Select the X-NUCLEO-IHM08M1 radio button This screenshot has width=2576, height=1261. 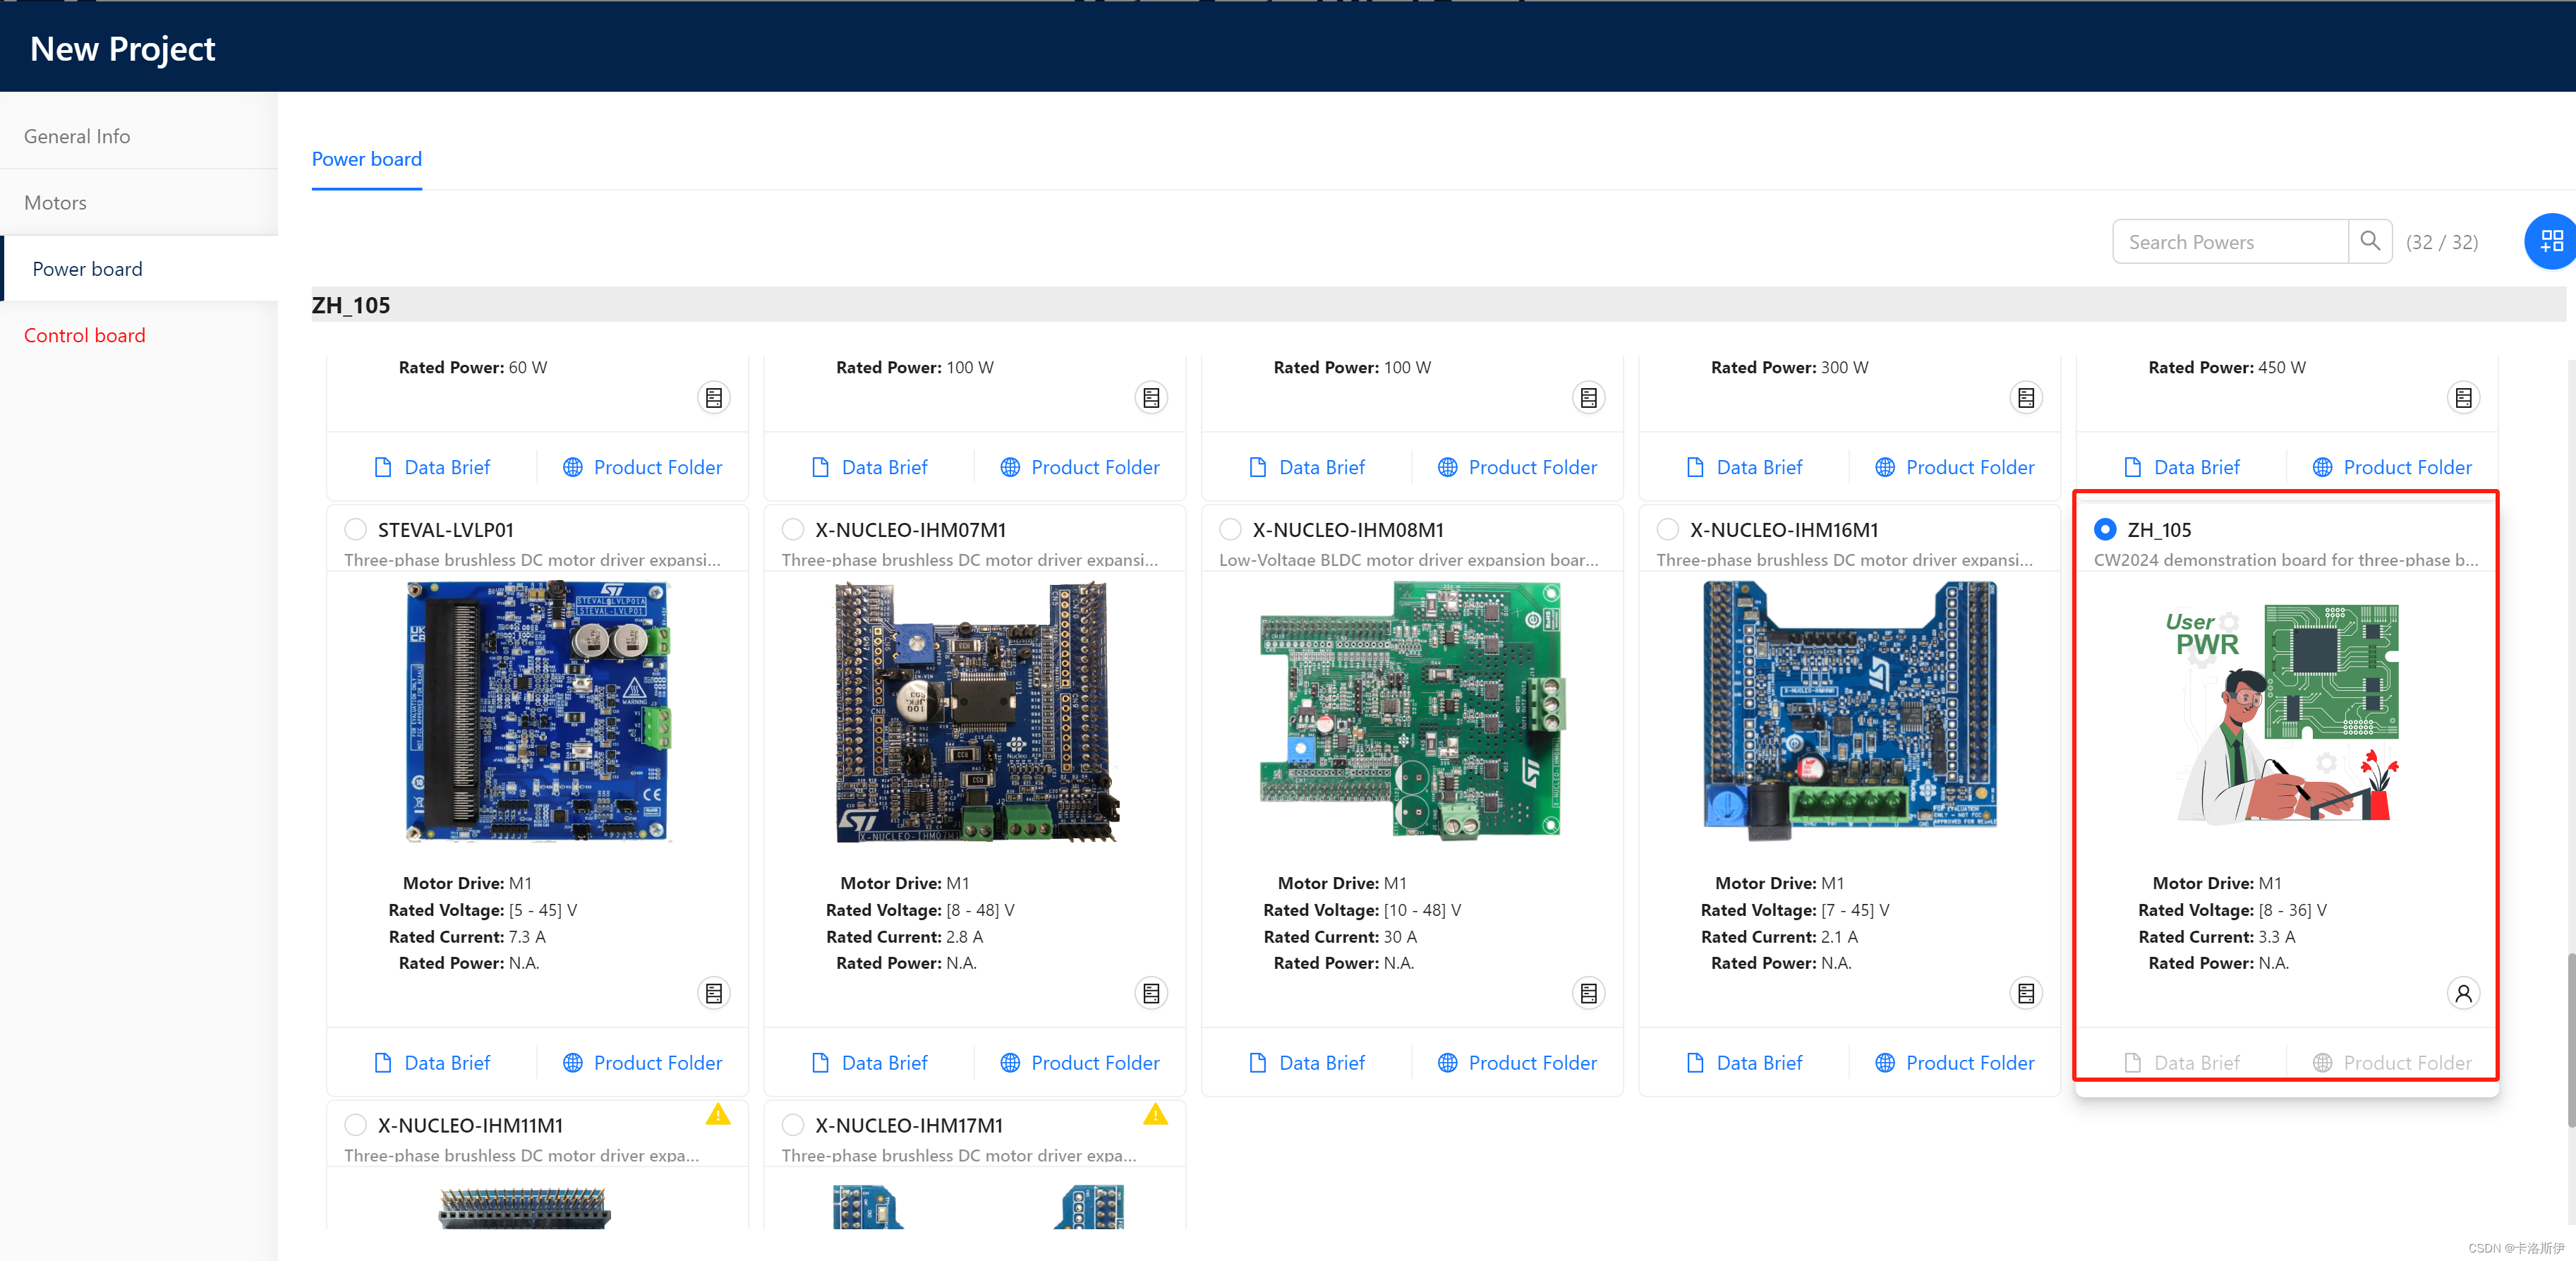click(1230, 529)
